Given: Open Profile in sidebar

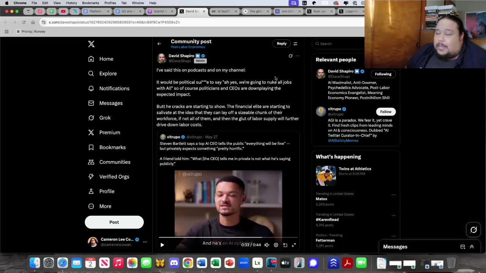Looking at the screenshot, I should [101, 191].
